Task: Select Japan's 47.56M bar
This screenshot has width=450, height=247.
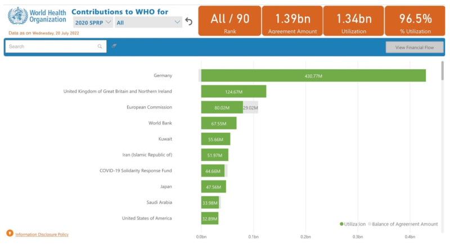Action: click(214, 186)
